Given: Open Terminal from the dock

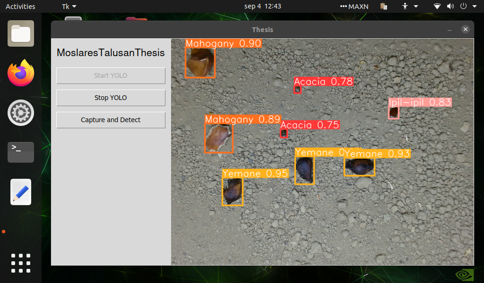Looking at the screenshot, I should [21, 152].
